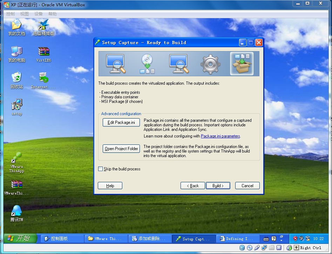Click the VirtualBox network status icon
The image size is (332, 254).
click(264, 248)
